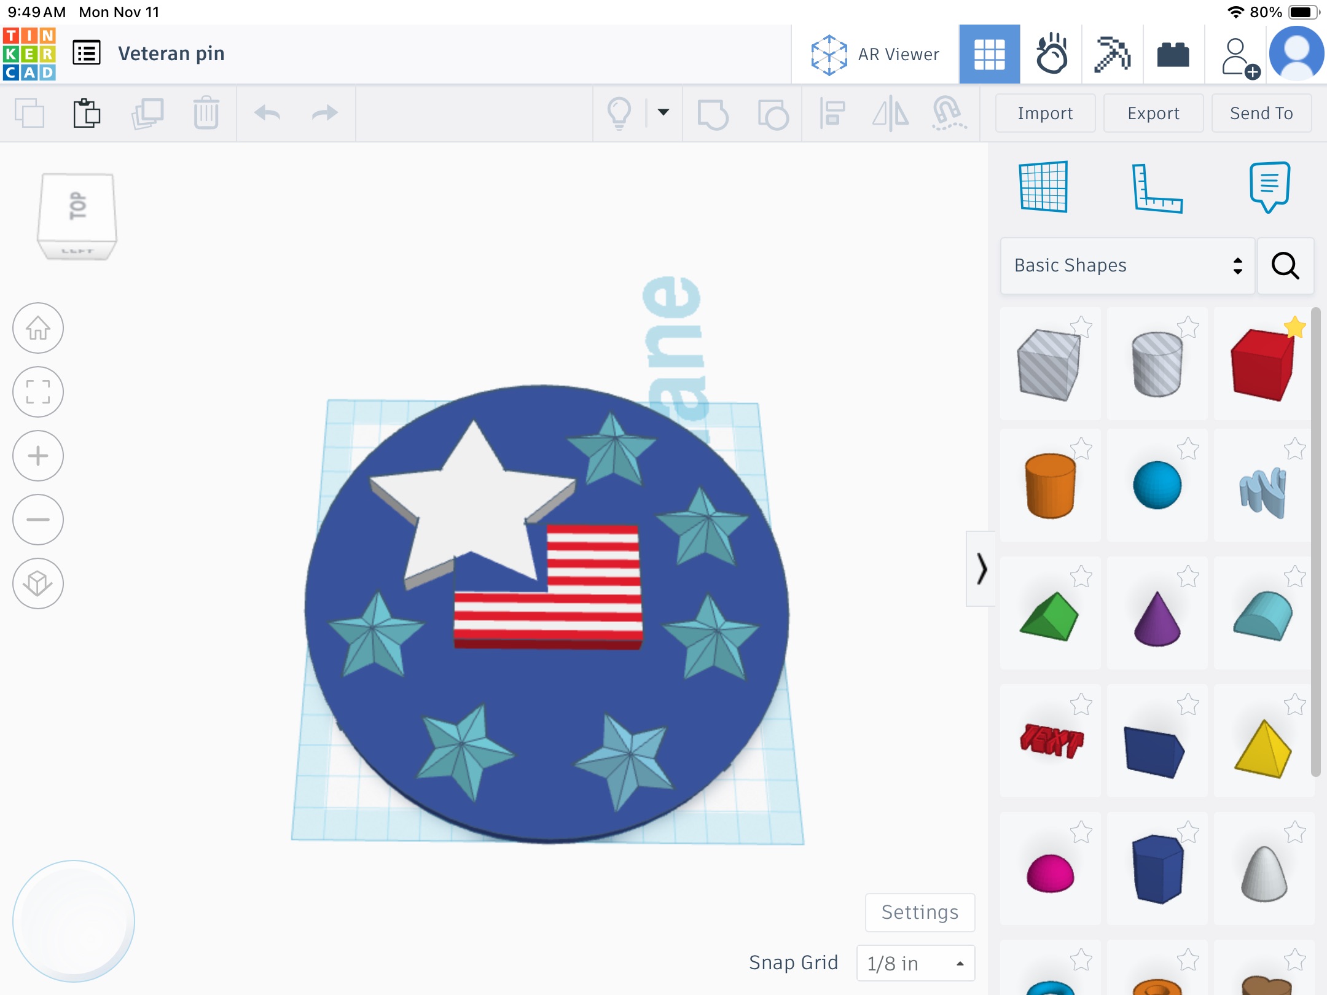Toggle show all lightbulb icon
1327x995 pixels.
click(619, 113)
